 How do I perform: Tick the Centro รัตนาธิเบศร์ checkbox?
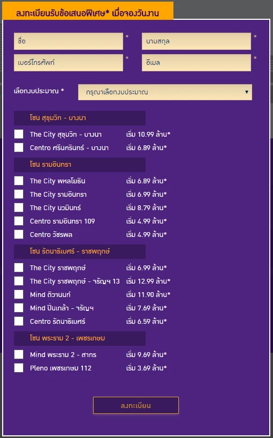tap(19, 321)
